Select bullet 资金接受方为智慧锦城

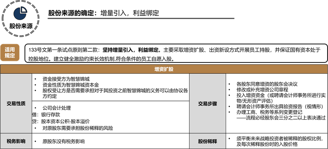(x=66, y=79)
